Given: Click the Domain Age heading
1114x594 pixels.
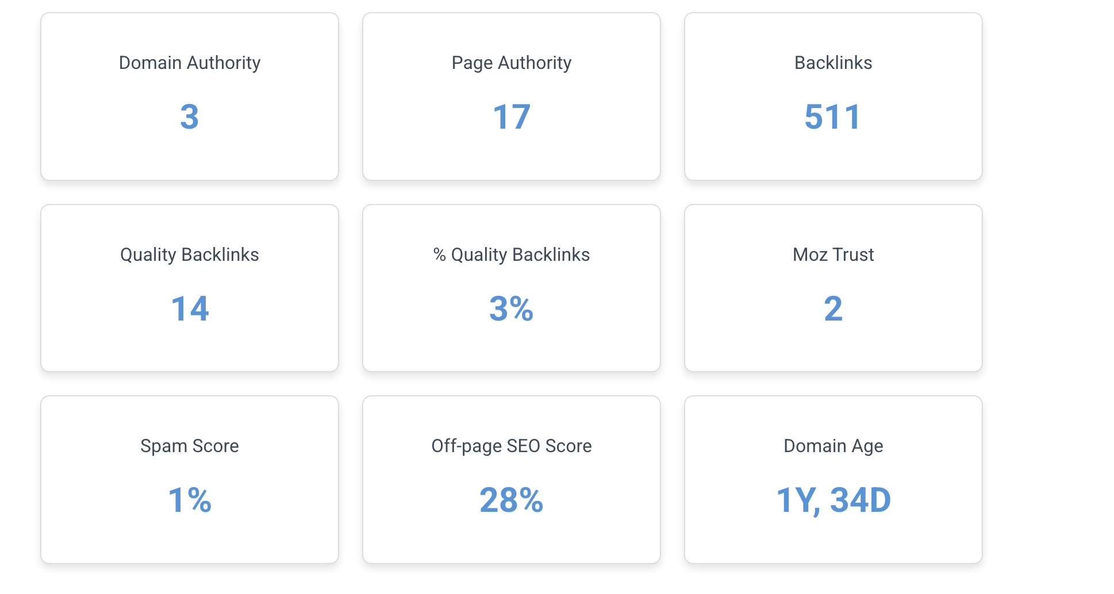Looking at the screenshot, I should pyautogui.click(x=833, y=446).
